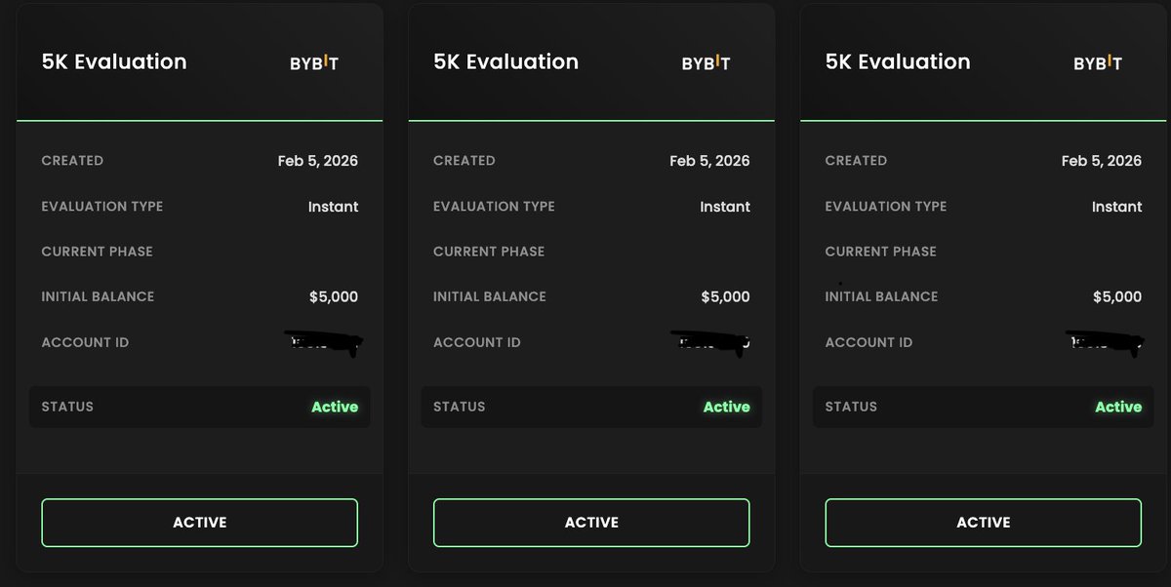Click the Instant value in the middle card

click(x=725, y=207)
